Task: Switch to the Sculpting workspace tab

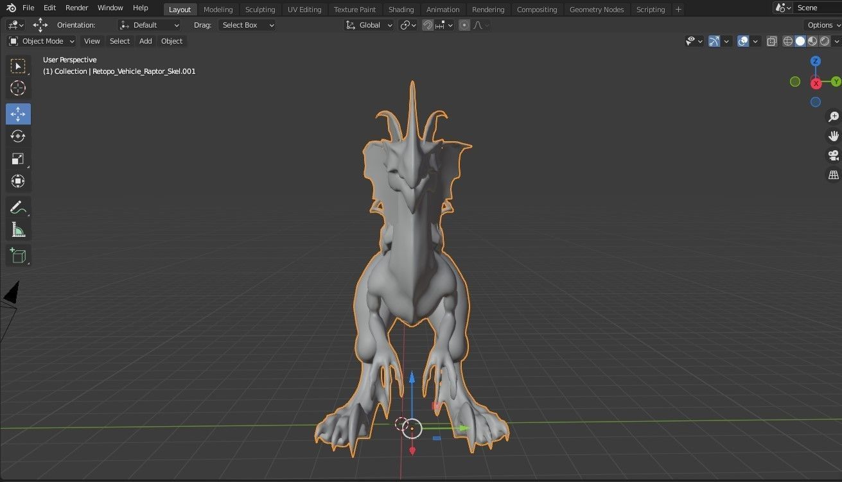Action: tap(260, 9)
